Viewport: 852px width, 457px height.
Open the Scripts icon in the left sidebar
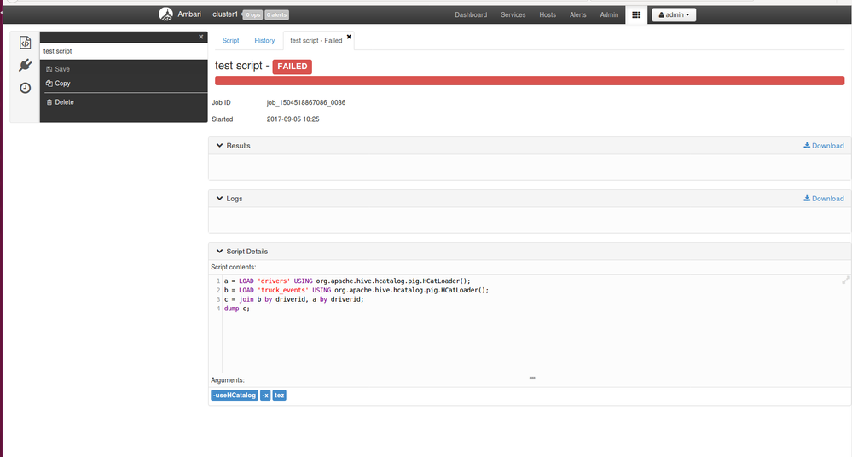pos(25,43)
